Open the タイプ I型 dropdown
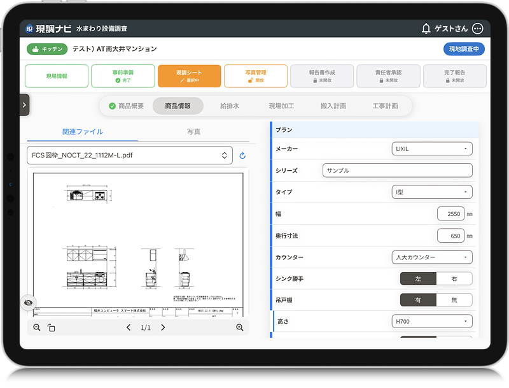The image size is (509, 388). tap(432, 192)
